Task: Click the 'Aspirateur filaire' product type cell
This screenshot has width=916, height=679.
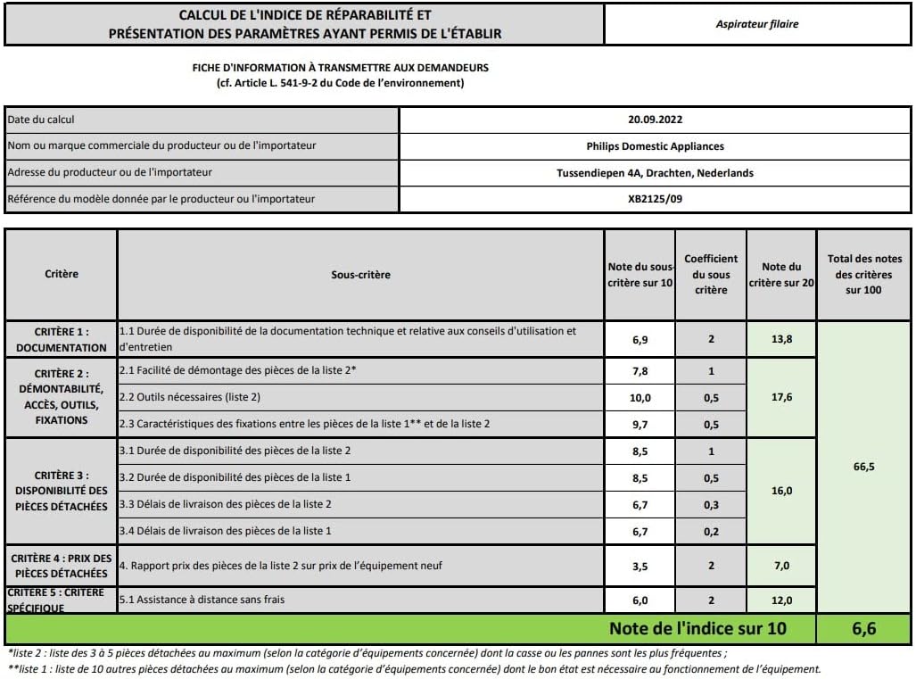Action: (x=756, y=24)
